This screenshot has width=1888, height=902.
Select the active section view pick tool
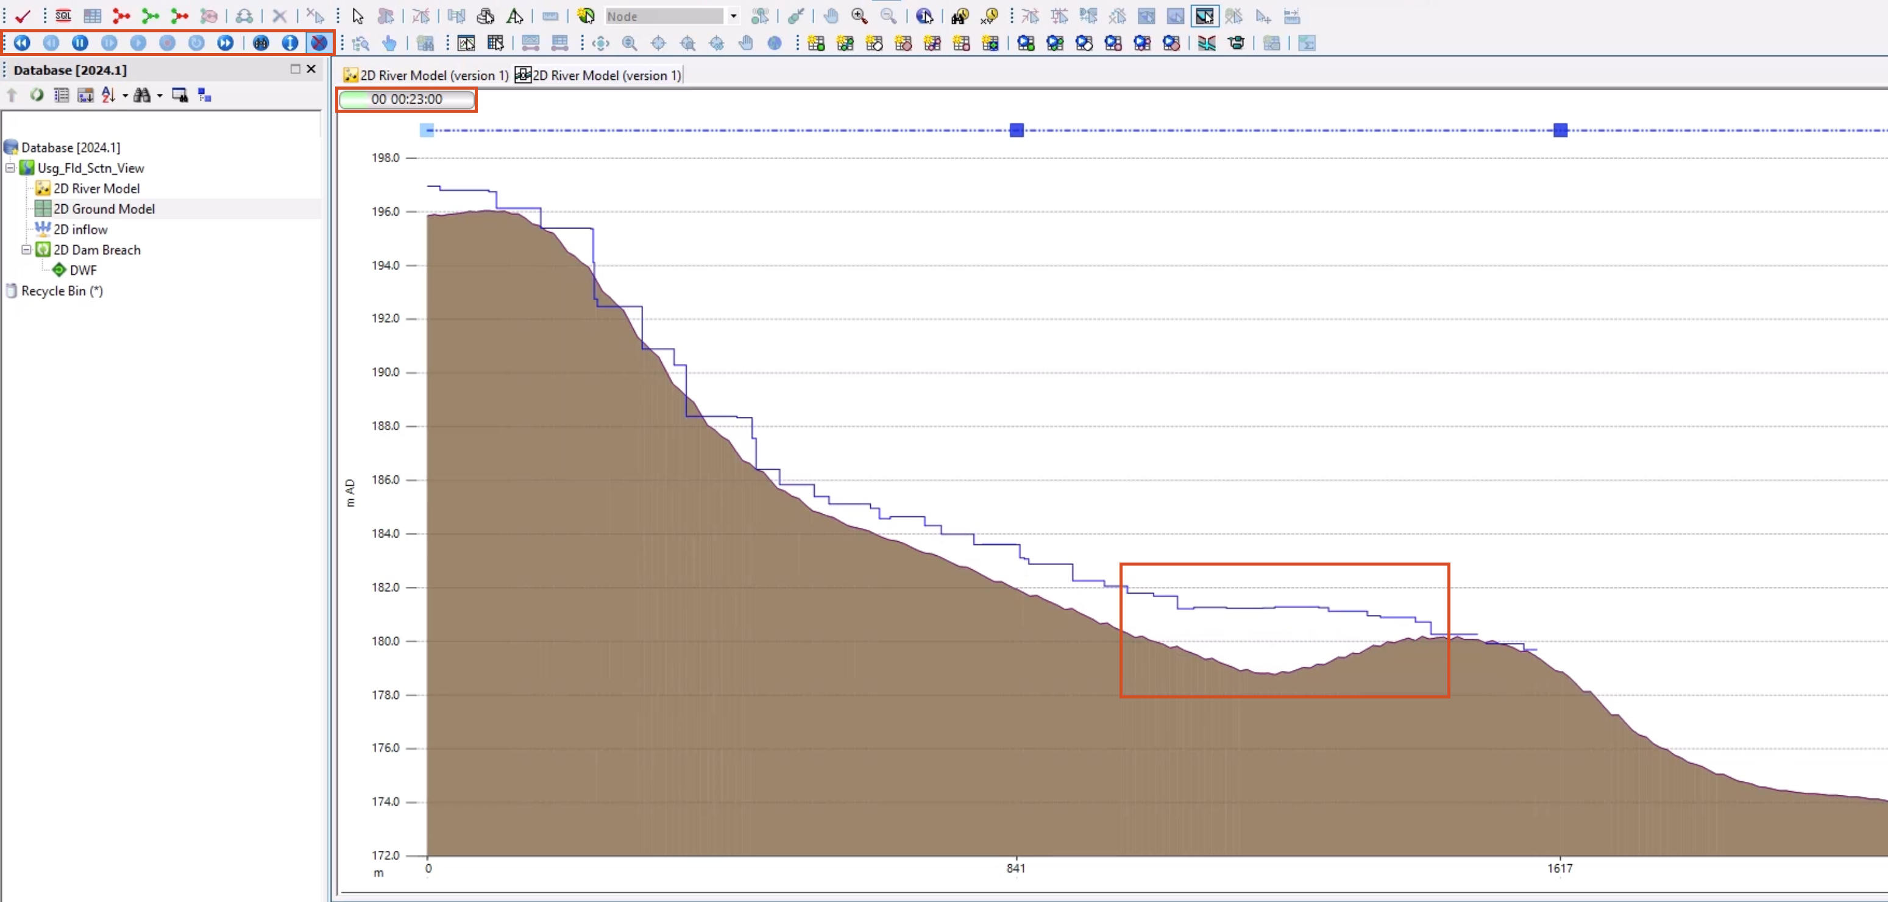coord(1204,15)
